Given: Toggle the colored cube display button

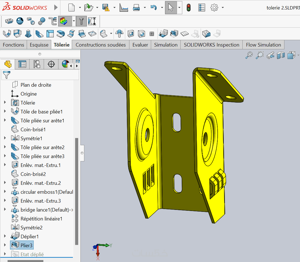Looking at the screenshot, I should coord(64,21).
